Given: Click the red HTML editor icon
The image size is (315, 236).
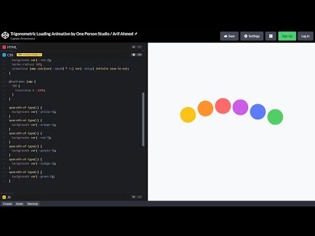Looking at the screenshot, I should 4,47.
